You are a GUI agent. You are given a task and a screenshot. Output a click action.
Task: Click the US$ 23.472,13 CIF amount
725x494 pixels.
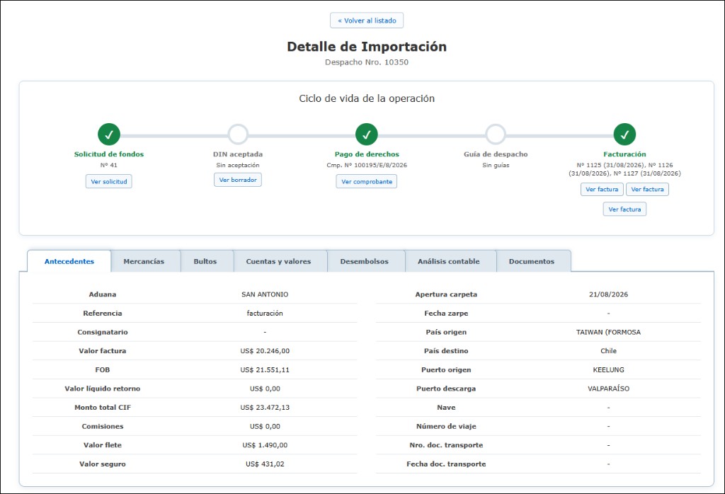point(265,408)
